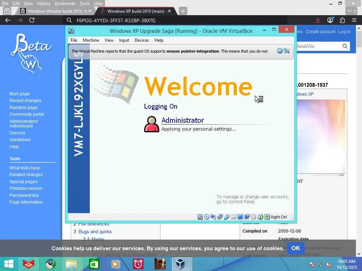The image size is (362, 271).
Task: Open Windows Start button
Action: pyautogui.click(x=9, y=264)
